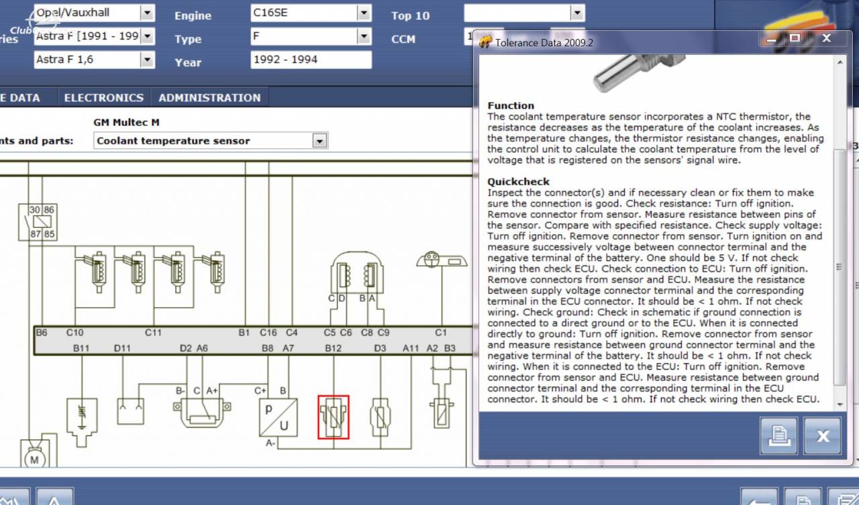859x505 pixels.
Task: Click pin label A7 on the ECU
Action: (288, 348)
